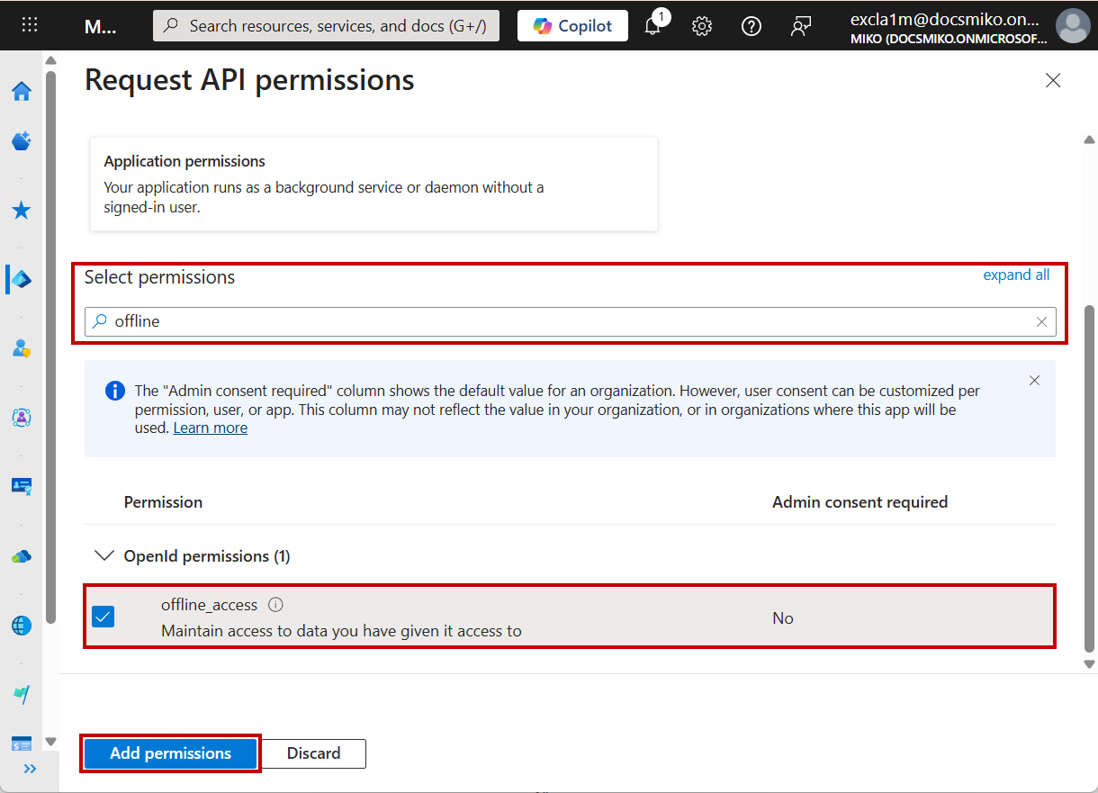Click the help question mark icon
1098x793 pixels.
[x=751, y=26]
